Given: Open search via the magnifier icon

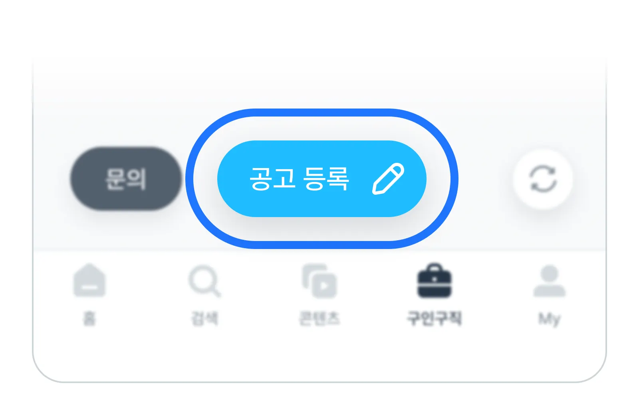Looking at the screenshot, I should point(204,281).
